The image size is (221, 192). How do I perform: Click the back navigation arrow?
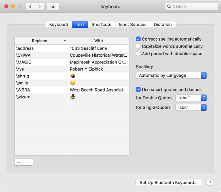[30, 6]
